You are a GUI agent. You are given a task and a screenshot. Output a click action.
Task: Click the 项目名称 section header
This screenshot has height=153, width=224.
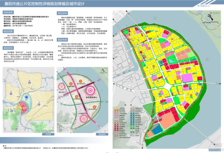9,12
